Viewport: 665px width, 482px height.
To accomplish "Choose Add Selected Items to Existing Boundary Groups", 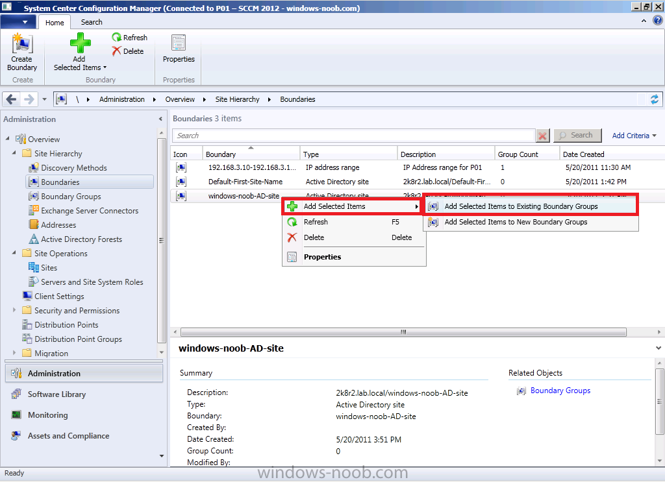I will [531, 206].
